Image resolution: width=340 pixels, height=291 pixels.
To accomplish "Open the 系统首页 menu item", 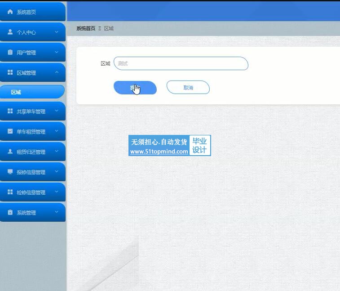I will pos(32,12).
